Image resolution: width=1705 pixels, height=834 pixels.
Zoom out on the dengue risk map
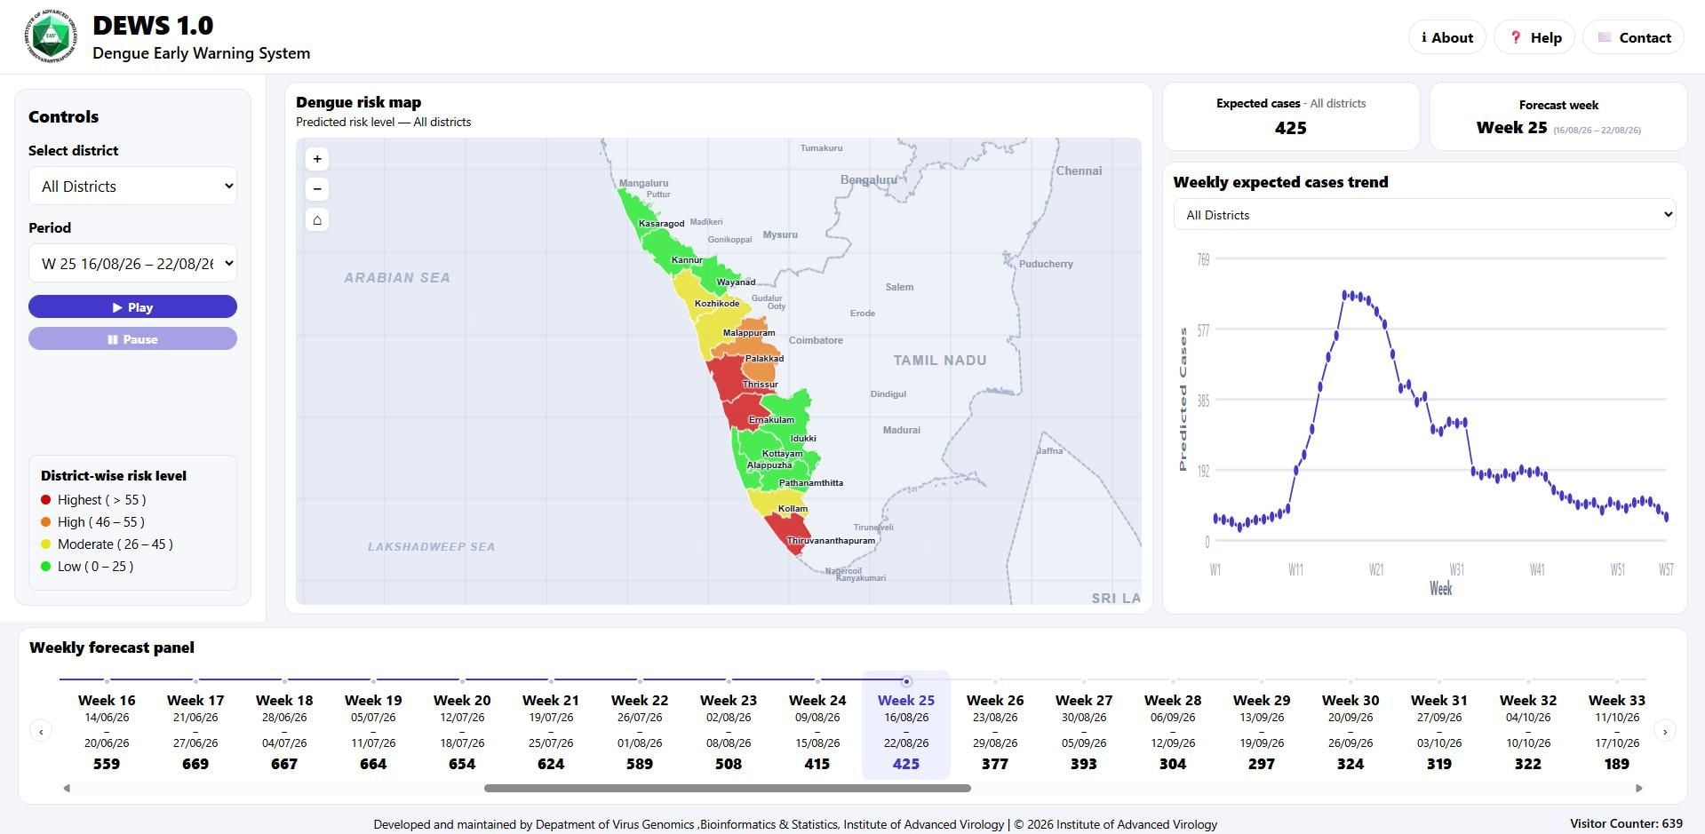(x=317, y=189)
